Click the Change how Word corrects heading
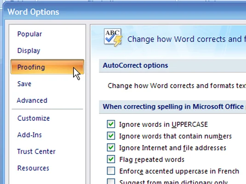246x184 pixels. (x=187, y=39)
